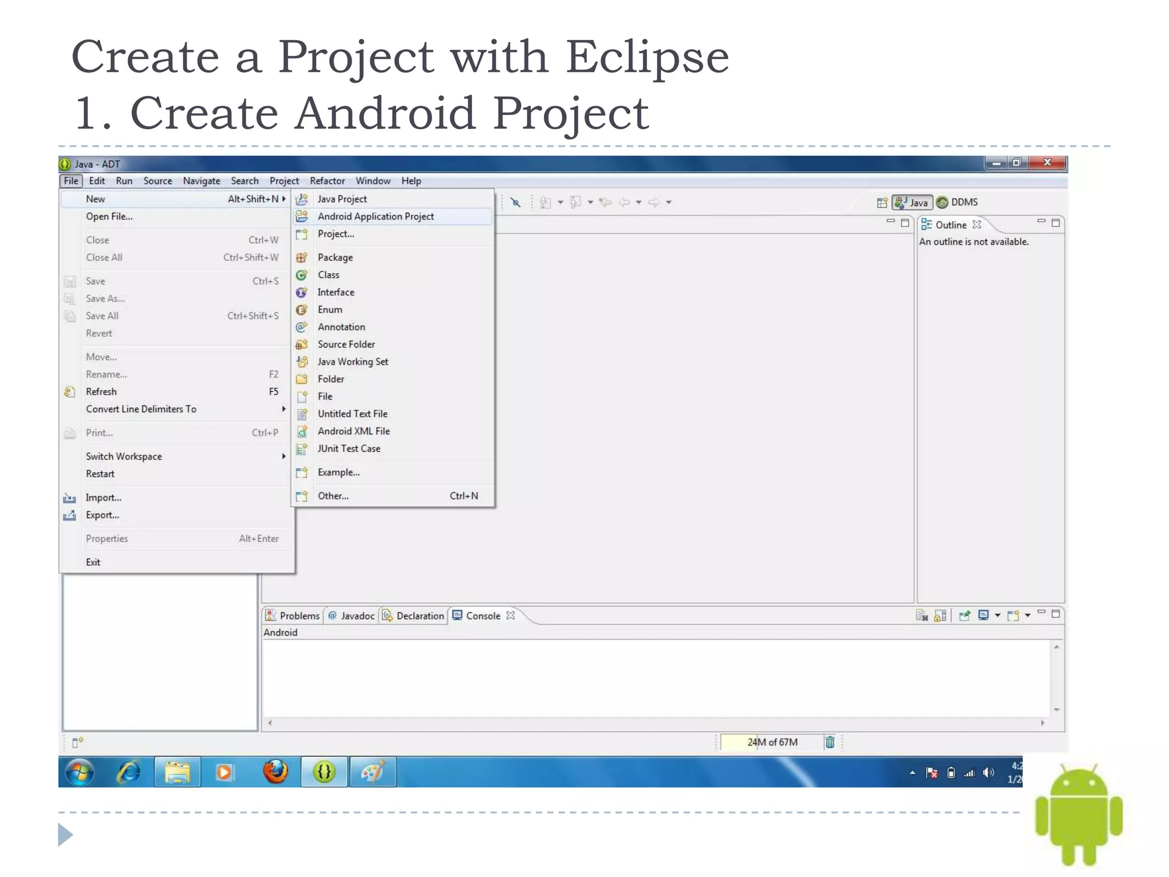This screenshot has height=877, width=1169.
Task: Switch to the Java perspective
Action: (x=912, y=202)
